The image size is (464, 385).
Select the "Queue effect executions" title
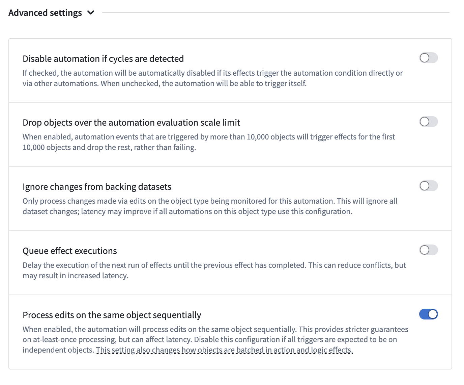tap(70, 251)
